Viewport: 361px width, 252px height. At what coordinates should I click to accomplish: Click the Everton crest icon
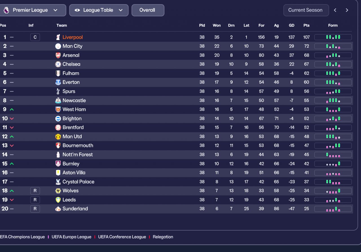[x=58, y=82]
